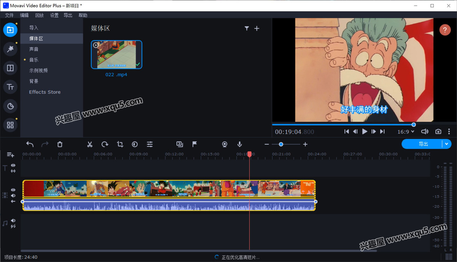Open Clip properties sliders icon

point(150,144)
